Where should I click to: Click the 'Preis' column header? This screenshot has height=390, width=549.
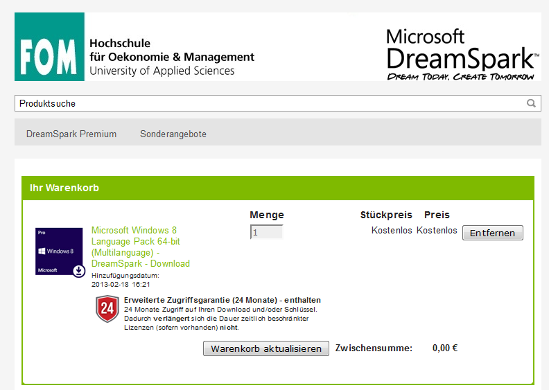[437, 215]
